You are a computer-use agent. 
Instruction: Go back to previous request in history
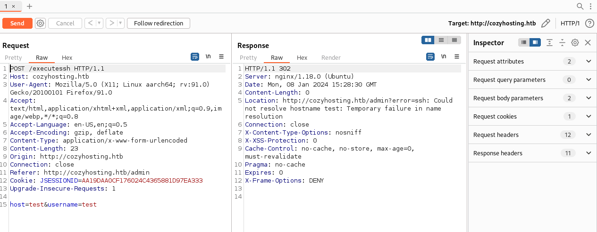90,23
